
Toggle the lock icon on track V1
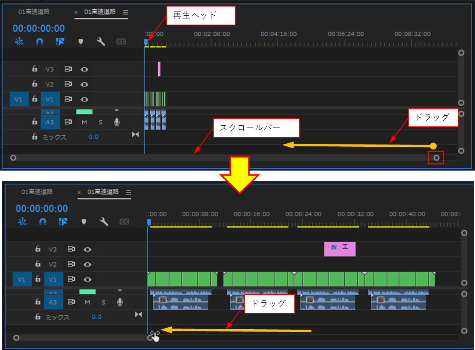click(x=35, y=99)
